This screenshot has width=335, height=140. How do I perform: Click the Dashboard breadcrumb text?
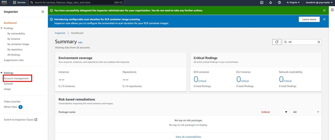[77, 33]
